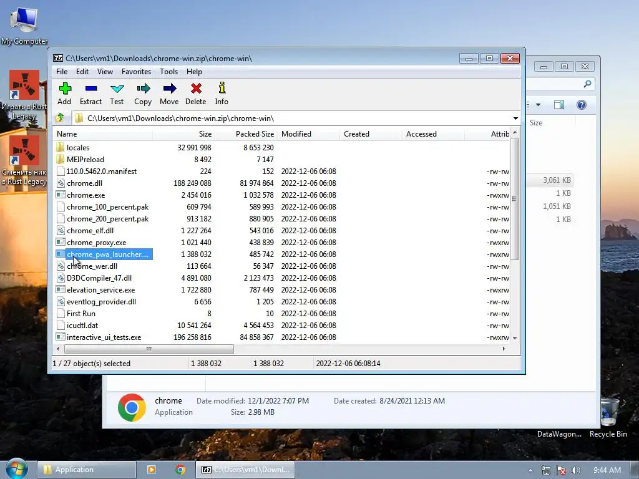Extract files with the Extract icon
Viewport: 639px width, 479px height.
coord(91,89)
